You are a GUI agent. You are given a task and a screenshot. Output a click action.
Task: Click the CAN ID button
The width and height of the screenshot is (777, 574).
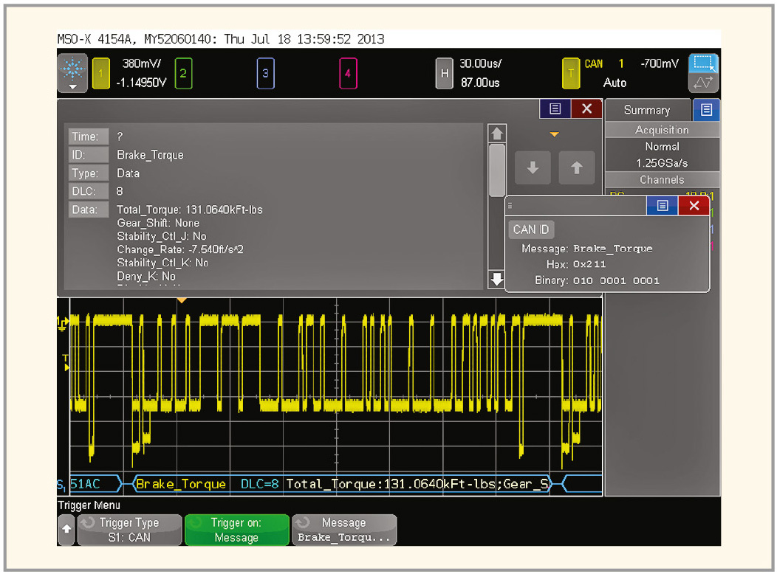pyautogui.click(x=530, y=229)
